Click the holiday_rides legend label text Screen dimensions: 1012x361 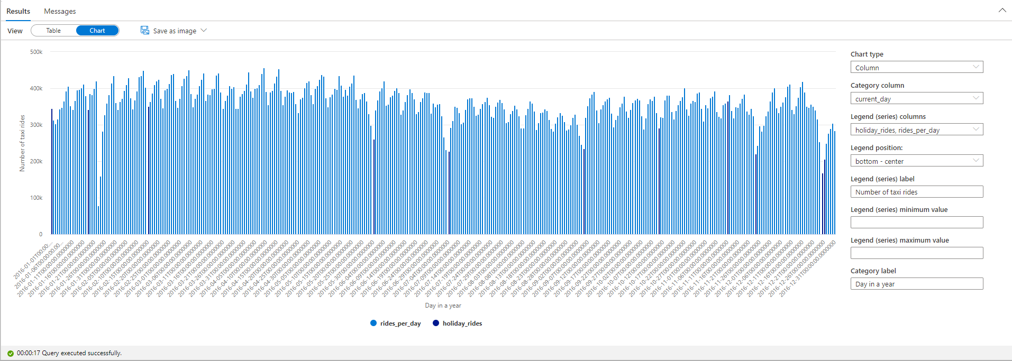(x=462, y=323)
